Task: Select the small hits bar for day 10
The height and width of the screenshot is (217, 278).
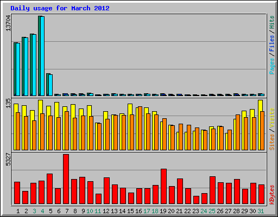Action: tap(88, 94)
